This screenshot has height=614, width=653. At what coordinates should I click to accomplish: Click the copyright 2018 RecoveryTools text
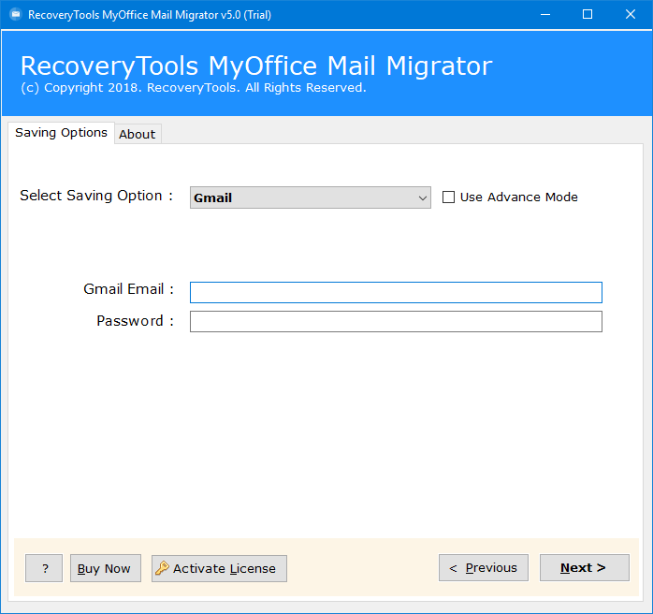click(x=194, y=88)
